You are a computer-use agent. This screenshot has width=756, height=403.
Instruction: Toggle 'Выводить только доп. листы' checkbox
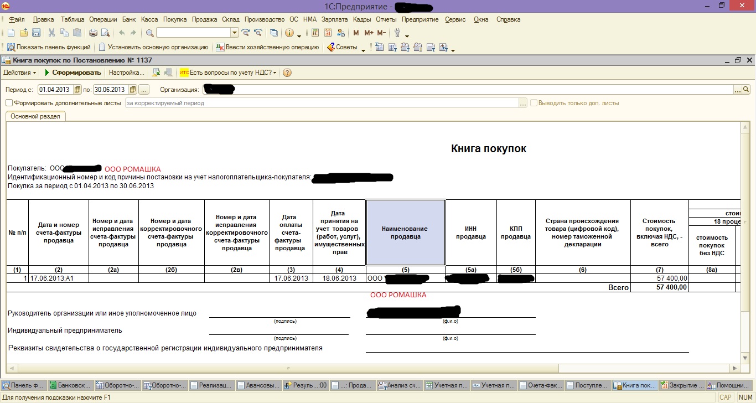(x=534, y=103)
